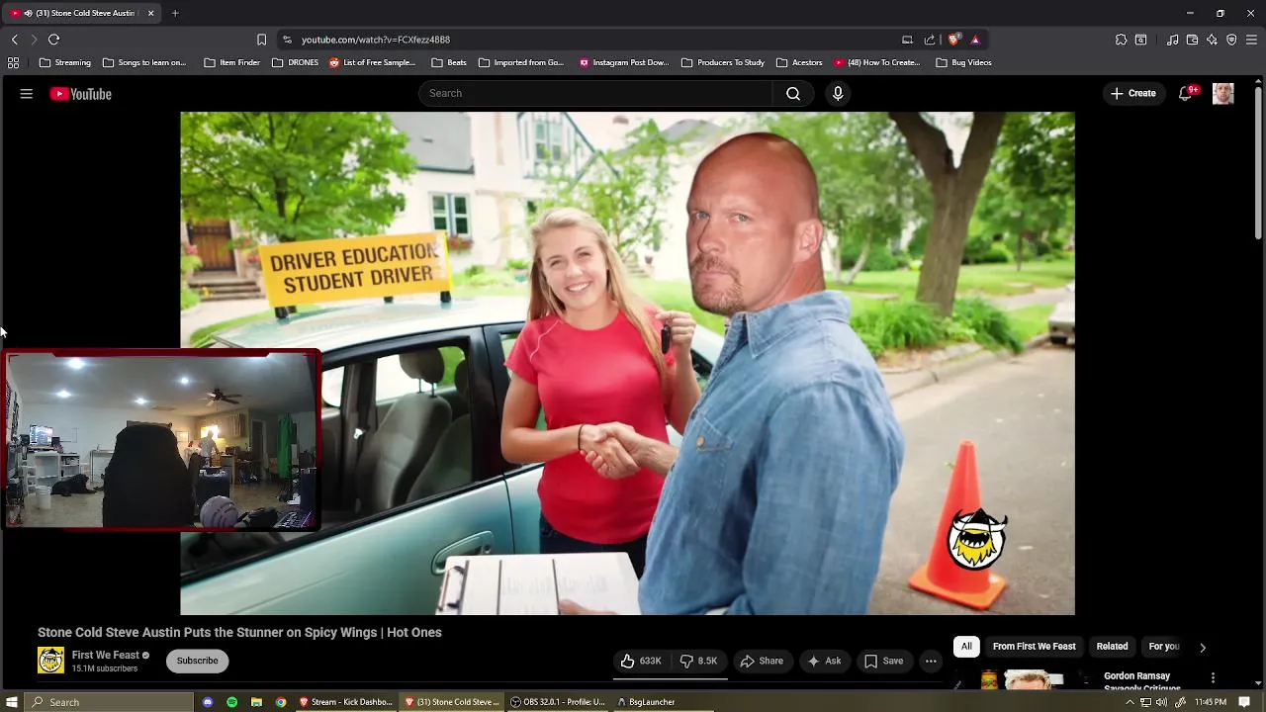The image size is (1266, 712).
Task: Click the browser address bar URL
Action: pyautogui.click(x=376, y=40)
